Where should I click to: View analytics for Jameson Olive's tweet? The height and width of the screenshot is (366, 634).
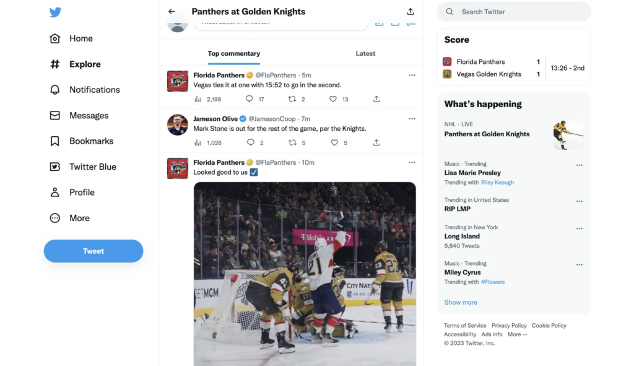pos(198,142)
